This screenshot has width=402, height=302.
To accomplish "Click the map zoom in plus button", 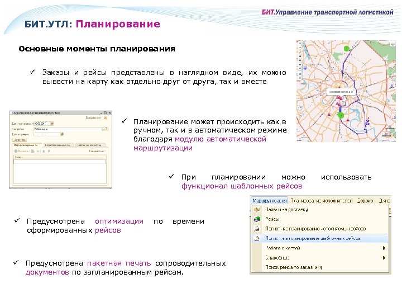I will pos(300,44).
